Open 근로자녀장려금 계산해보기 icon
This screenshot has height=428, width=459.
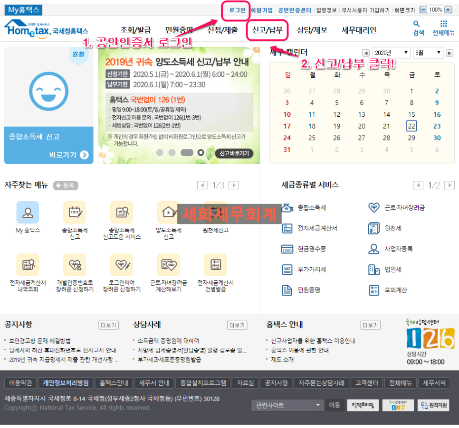(x=168, y=265)
